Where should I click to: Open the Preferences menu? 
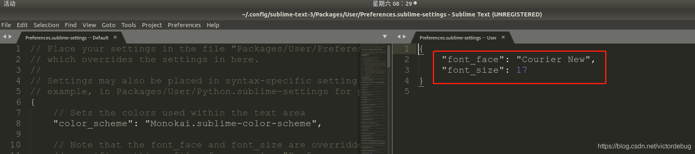pyautogui.click(x=184, y=25)
